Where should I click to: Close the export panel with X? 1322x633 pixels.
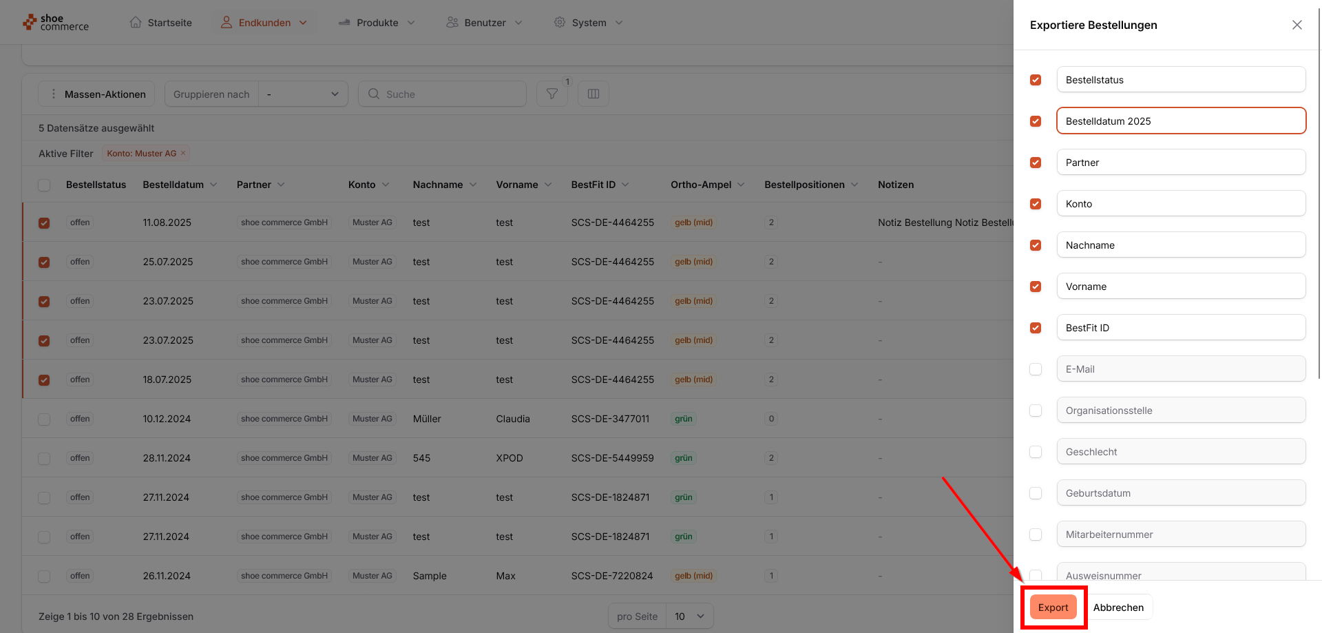1297,25
